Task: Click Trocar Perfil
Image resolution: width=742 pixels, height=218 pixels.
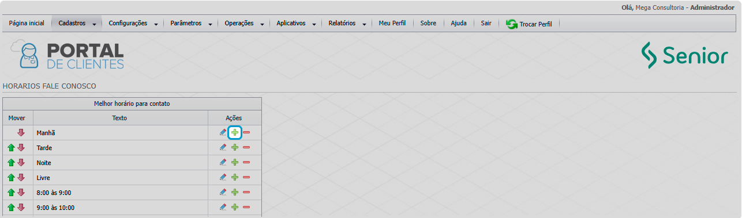Action: (x=529, y=24)
